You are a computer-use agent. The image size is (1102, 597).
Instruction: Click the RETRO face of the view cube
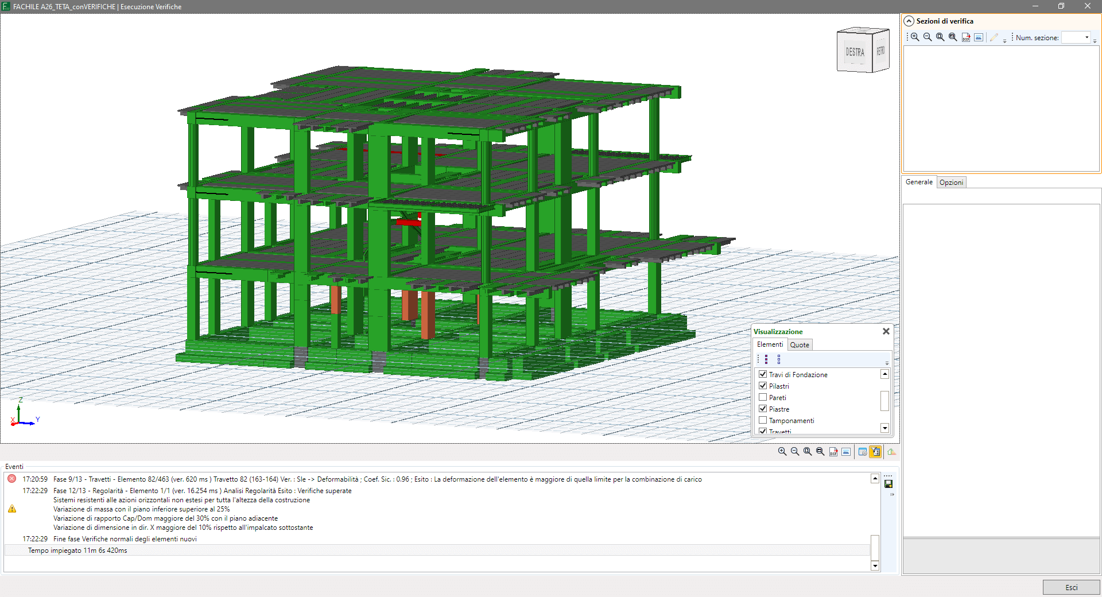881,51
